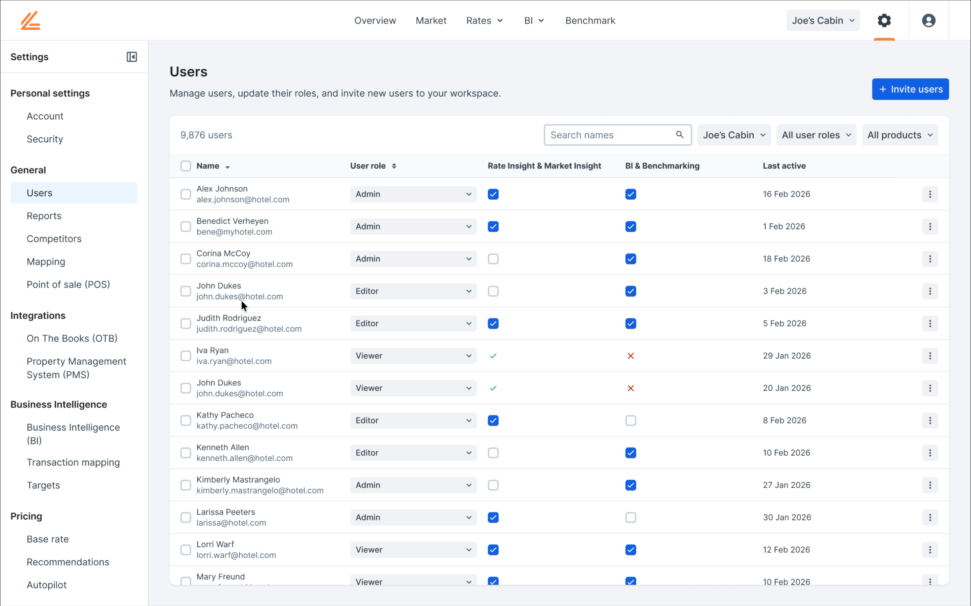The height and width of the screenshot is (606, 971).
Task: Change Iva Ryan's Viewer role dropdown
Action: click(x=413, y=356)
